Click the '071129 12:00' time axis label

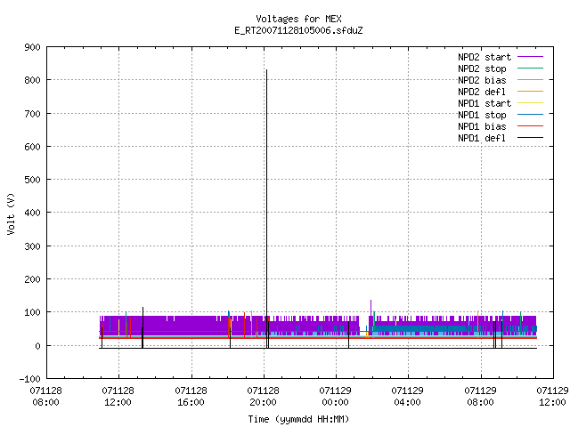pos(552,397)
